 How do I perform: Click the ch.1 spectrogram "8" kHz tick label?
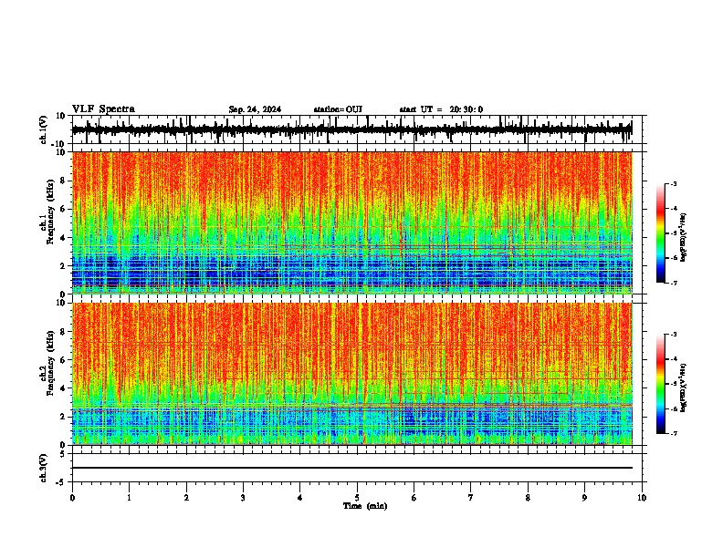64,181
